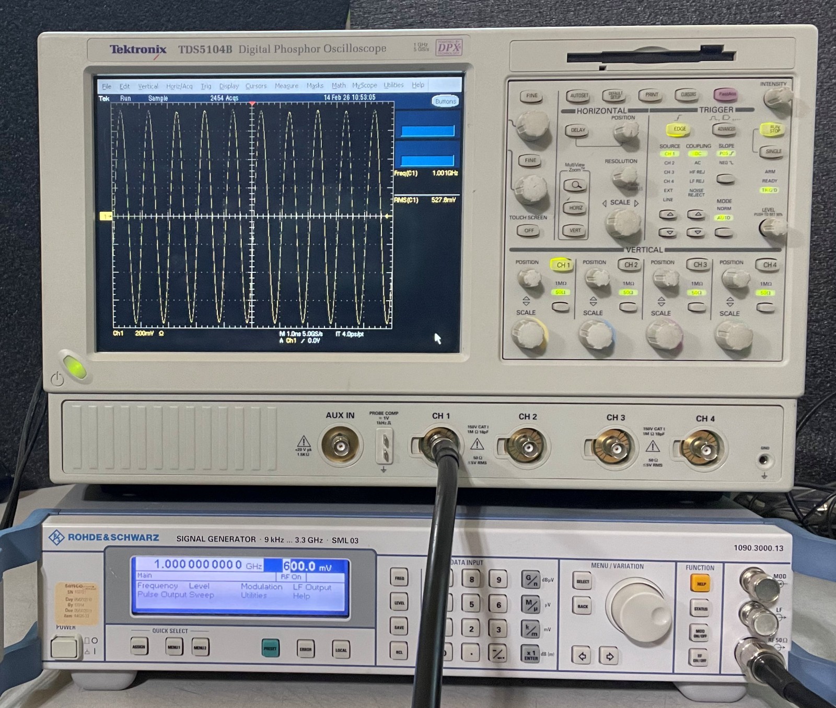Click the generator's LEVEL key
This screenshot has height=708, width=836.
pyautogui.click(x=399, y=603)
